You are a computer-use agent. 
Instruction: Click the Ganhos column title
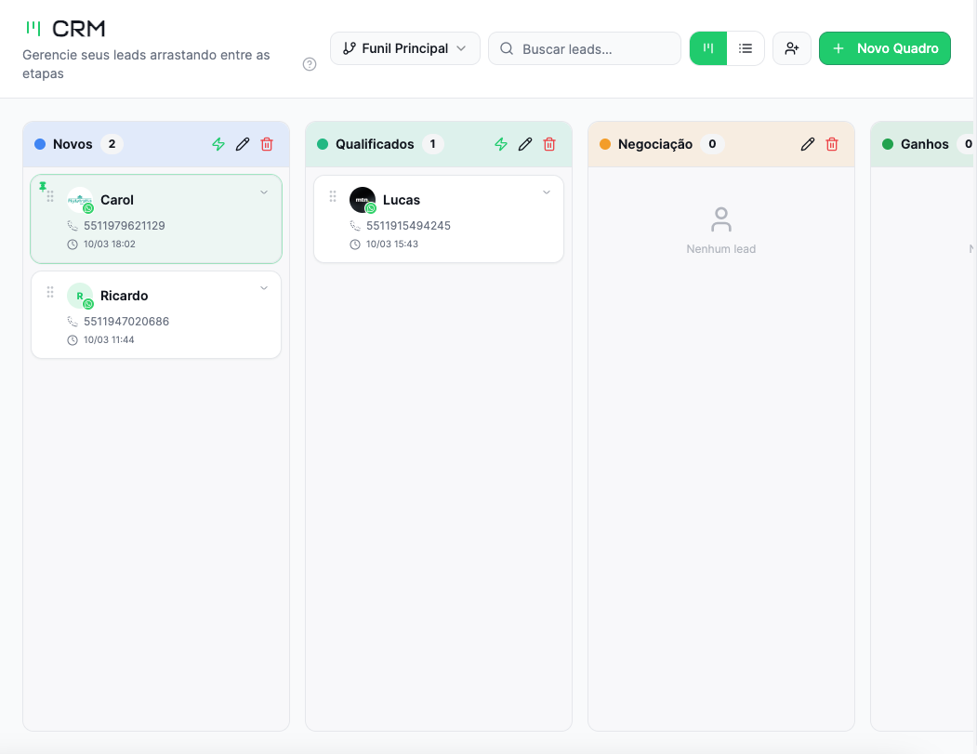pyautogui.click(x=925, y=144)
